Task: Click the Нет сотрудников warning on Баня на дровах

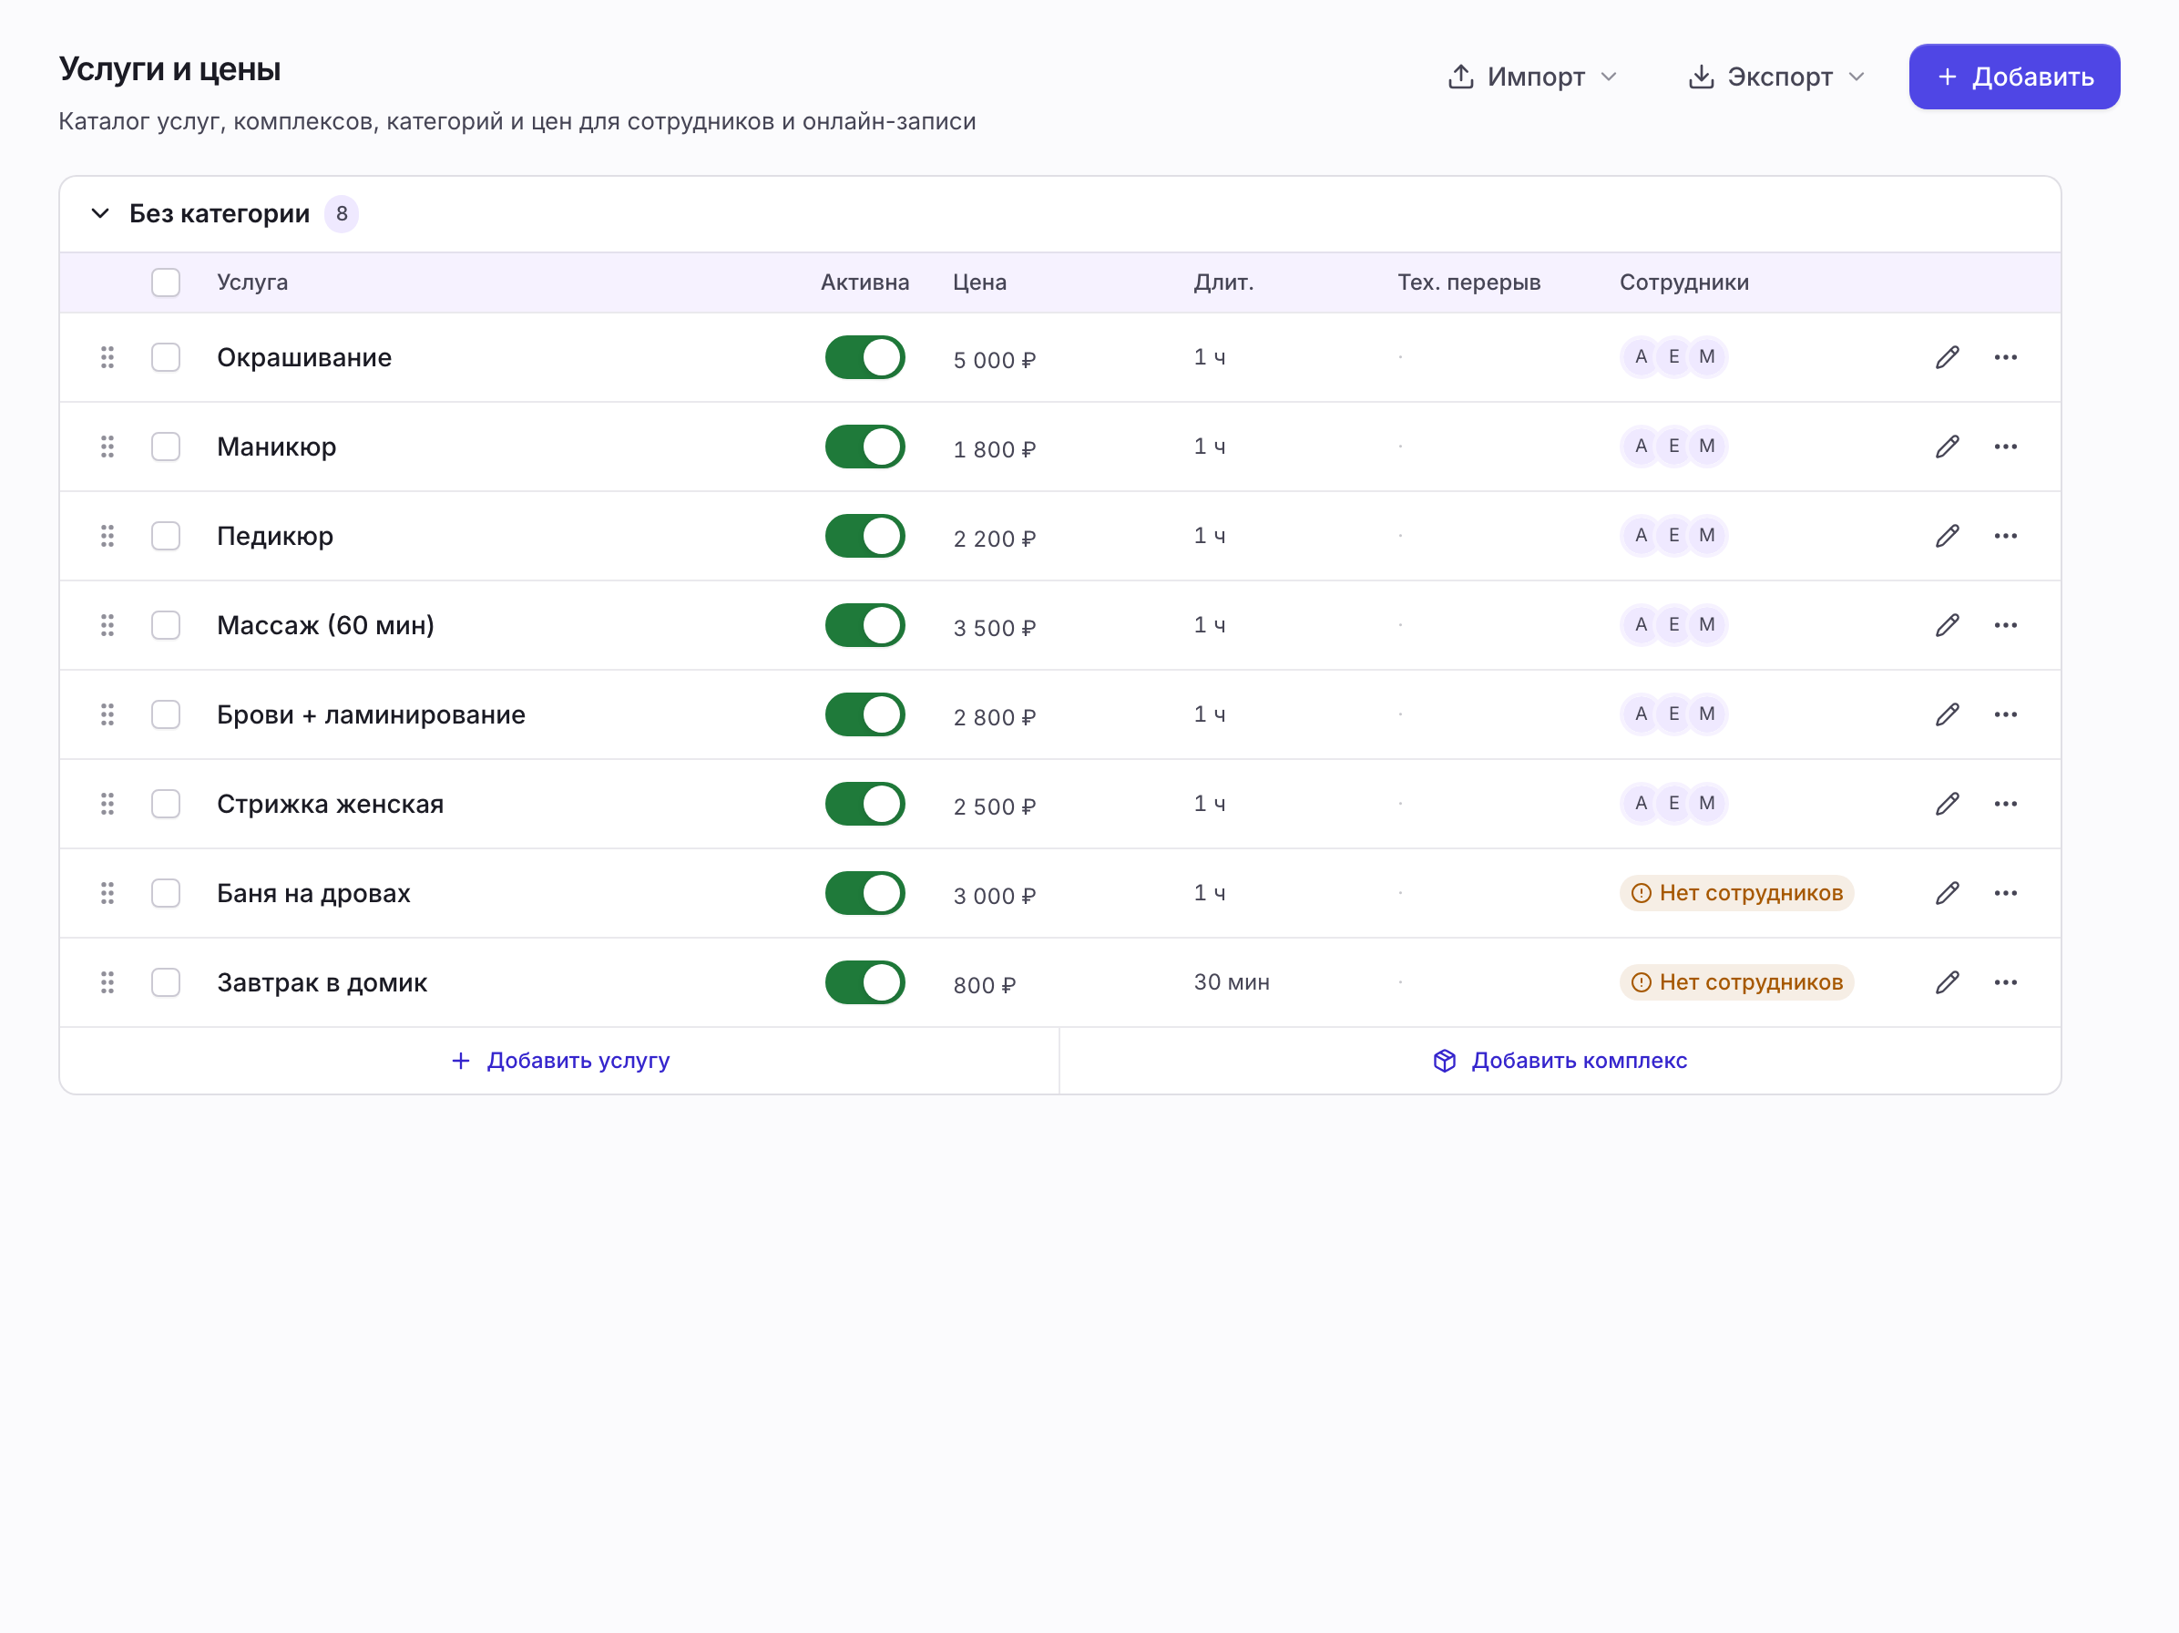Action: [x=1735, y=893]
